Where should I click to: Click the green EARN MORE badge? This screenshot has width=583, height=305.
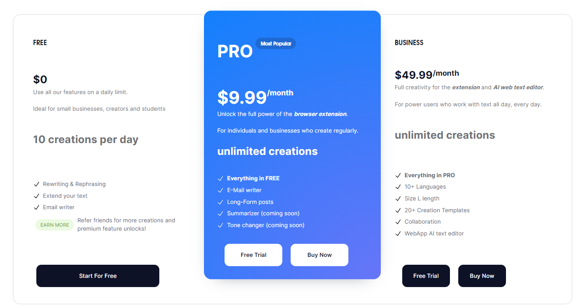55,225
